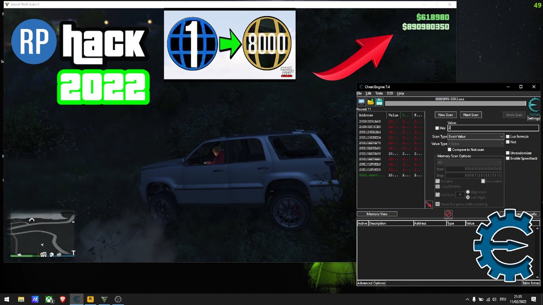Select address row 25D03D91A68
The height and width of the screenshot is (305, 543).
pyautogui.click(x=391, y=122)
